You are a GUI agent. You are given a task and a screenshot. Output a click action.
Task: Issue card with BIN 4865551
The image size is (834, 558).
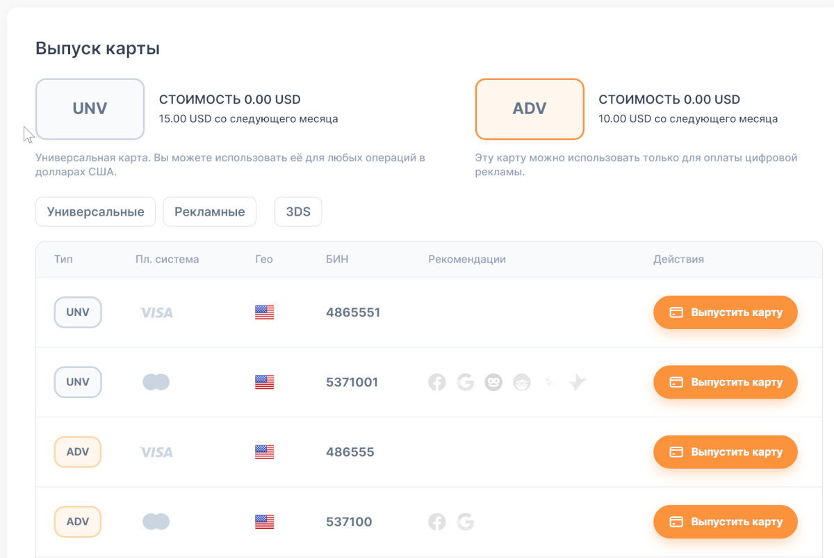(725, 312)
